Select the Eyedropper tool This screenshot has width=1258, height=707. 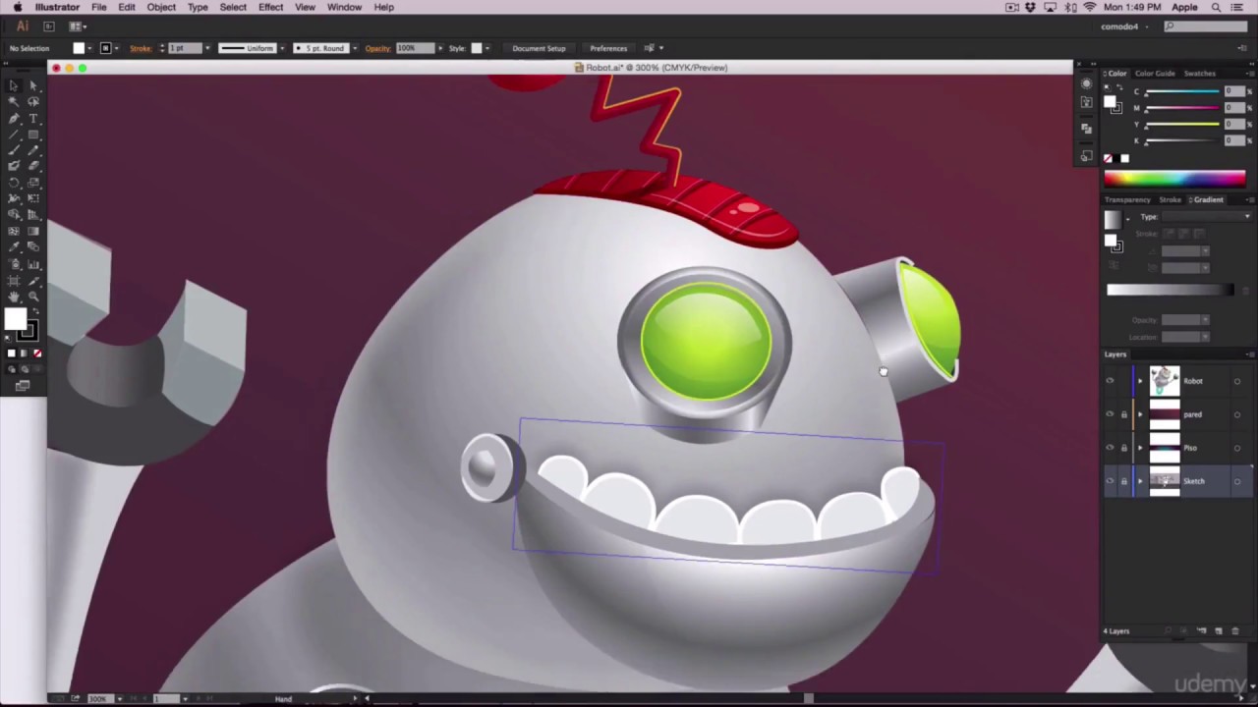point(14,246)
